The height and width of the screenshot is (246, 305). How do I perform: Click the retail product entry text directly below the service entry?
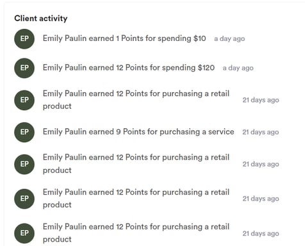click(x=136, y=164)
